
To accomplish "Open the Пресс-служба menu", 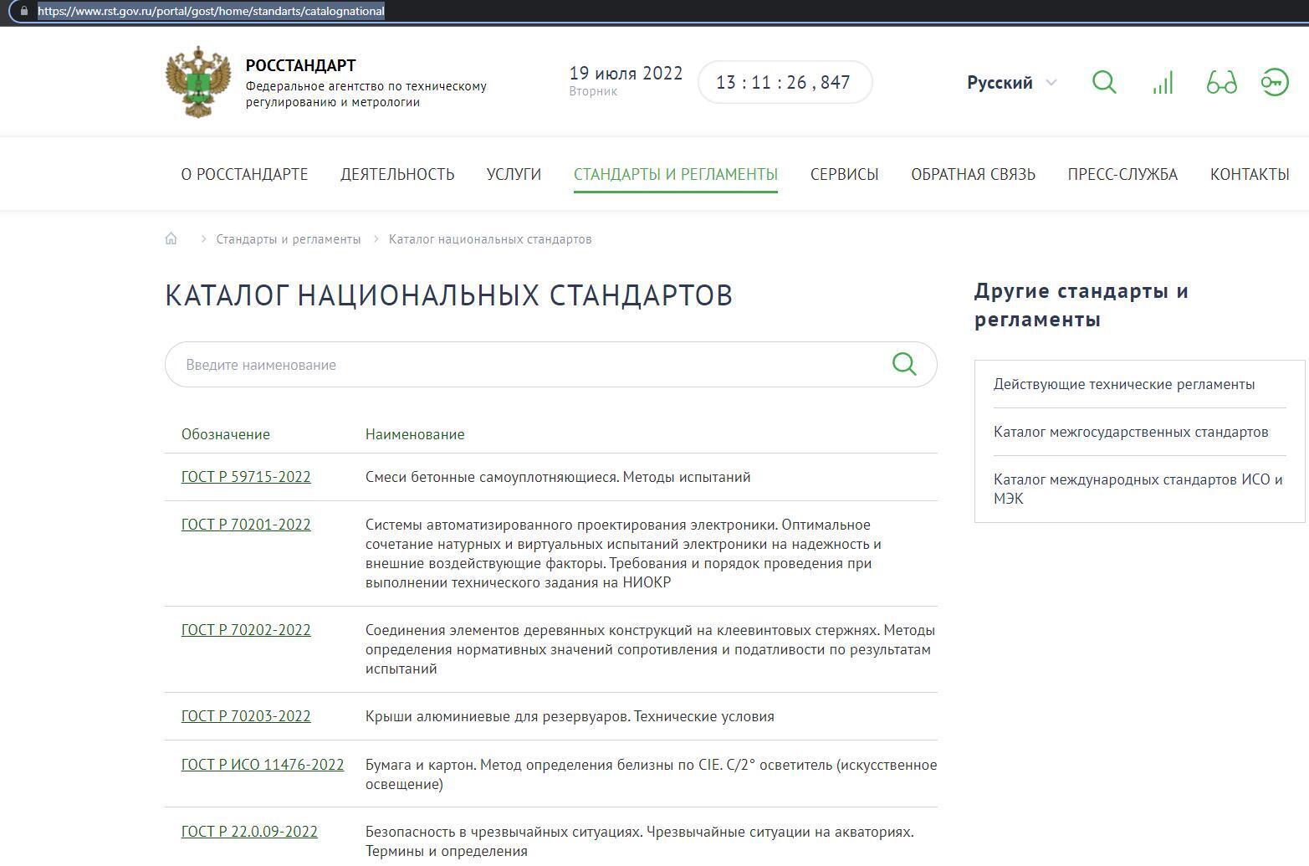I will tap(1122, 174).
